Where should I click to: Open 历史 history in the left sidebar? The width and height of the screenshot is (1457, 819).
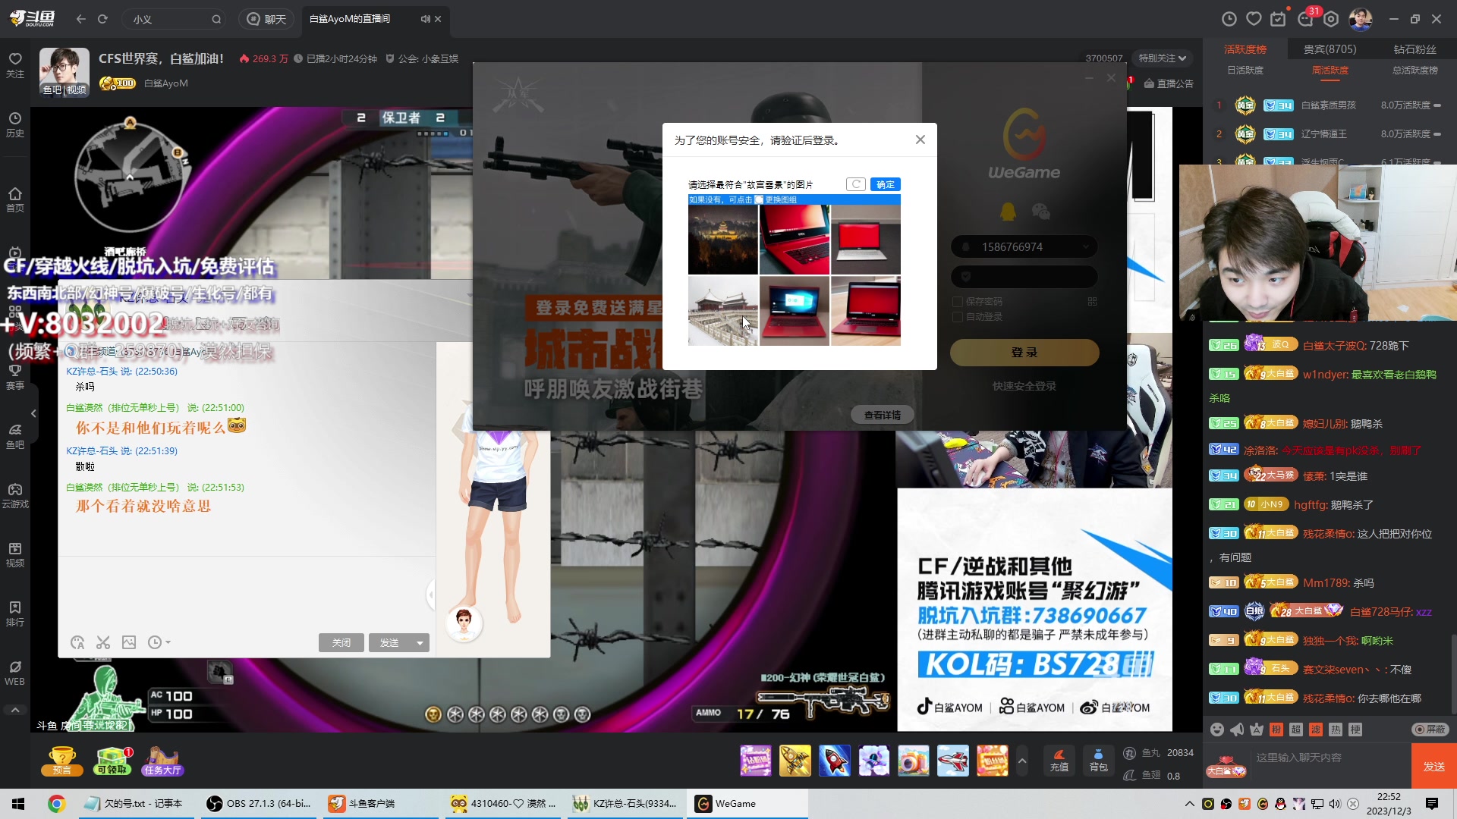(x=15, y=125)
